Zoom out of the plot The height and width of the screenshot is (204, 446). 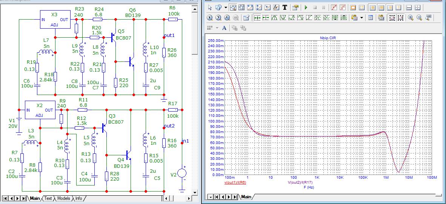(419, 17)
